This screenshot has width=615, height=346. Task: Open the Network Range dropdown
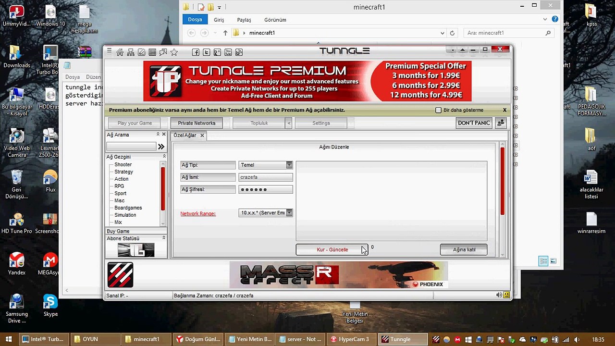point(289,212)
